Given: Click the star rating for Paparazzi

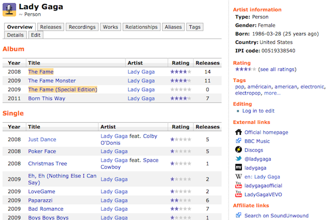Looking at the screenshot, I should tap(180, 200).
